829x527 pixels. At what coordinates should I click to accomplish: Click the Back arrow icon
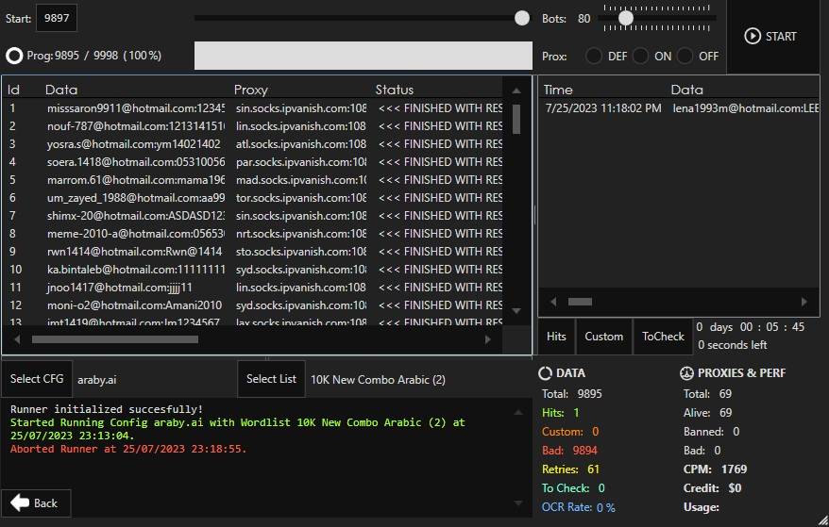(20, 503)
